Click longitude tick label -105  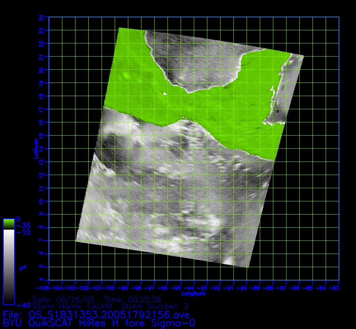tap(43, 288)
